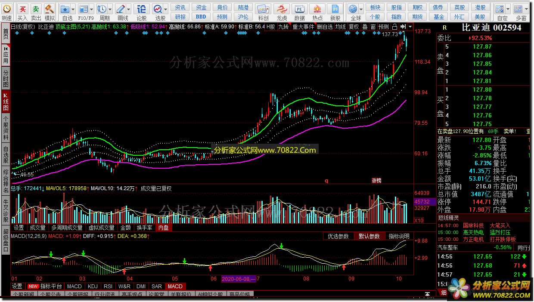This screenshot has width=534, height=302.
Task: Click the 卖出 sell icon
Action: pyautogui.click(x=36, y=9)
